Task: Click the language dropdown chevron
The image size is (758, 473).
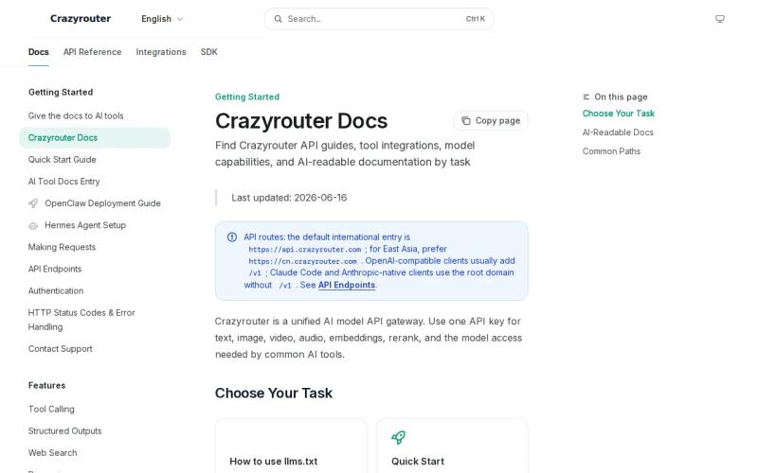Action: 180,19
